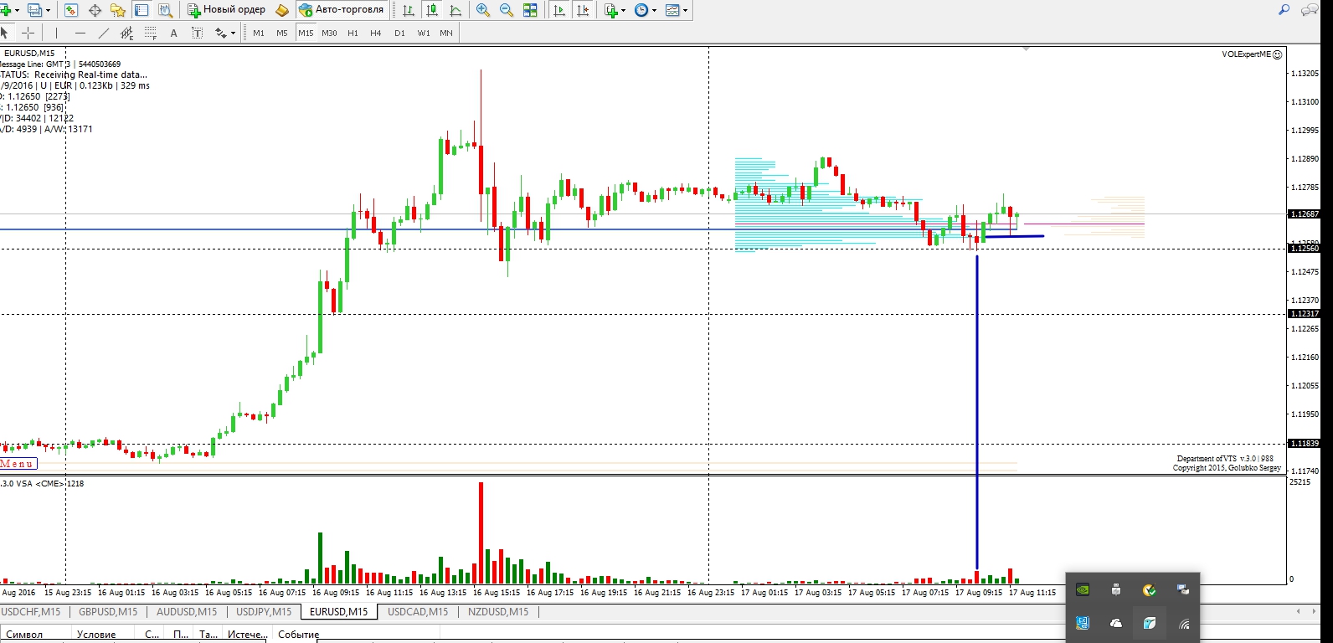Image resolution: width=1333 pixels, height=643 pixels.
Task: Switch to the USDJPY,M15 chart tab
Action: coord(264,612)
